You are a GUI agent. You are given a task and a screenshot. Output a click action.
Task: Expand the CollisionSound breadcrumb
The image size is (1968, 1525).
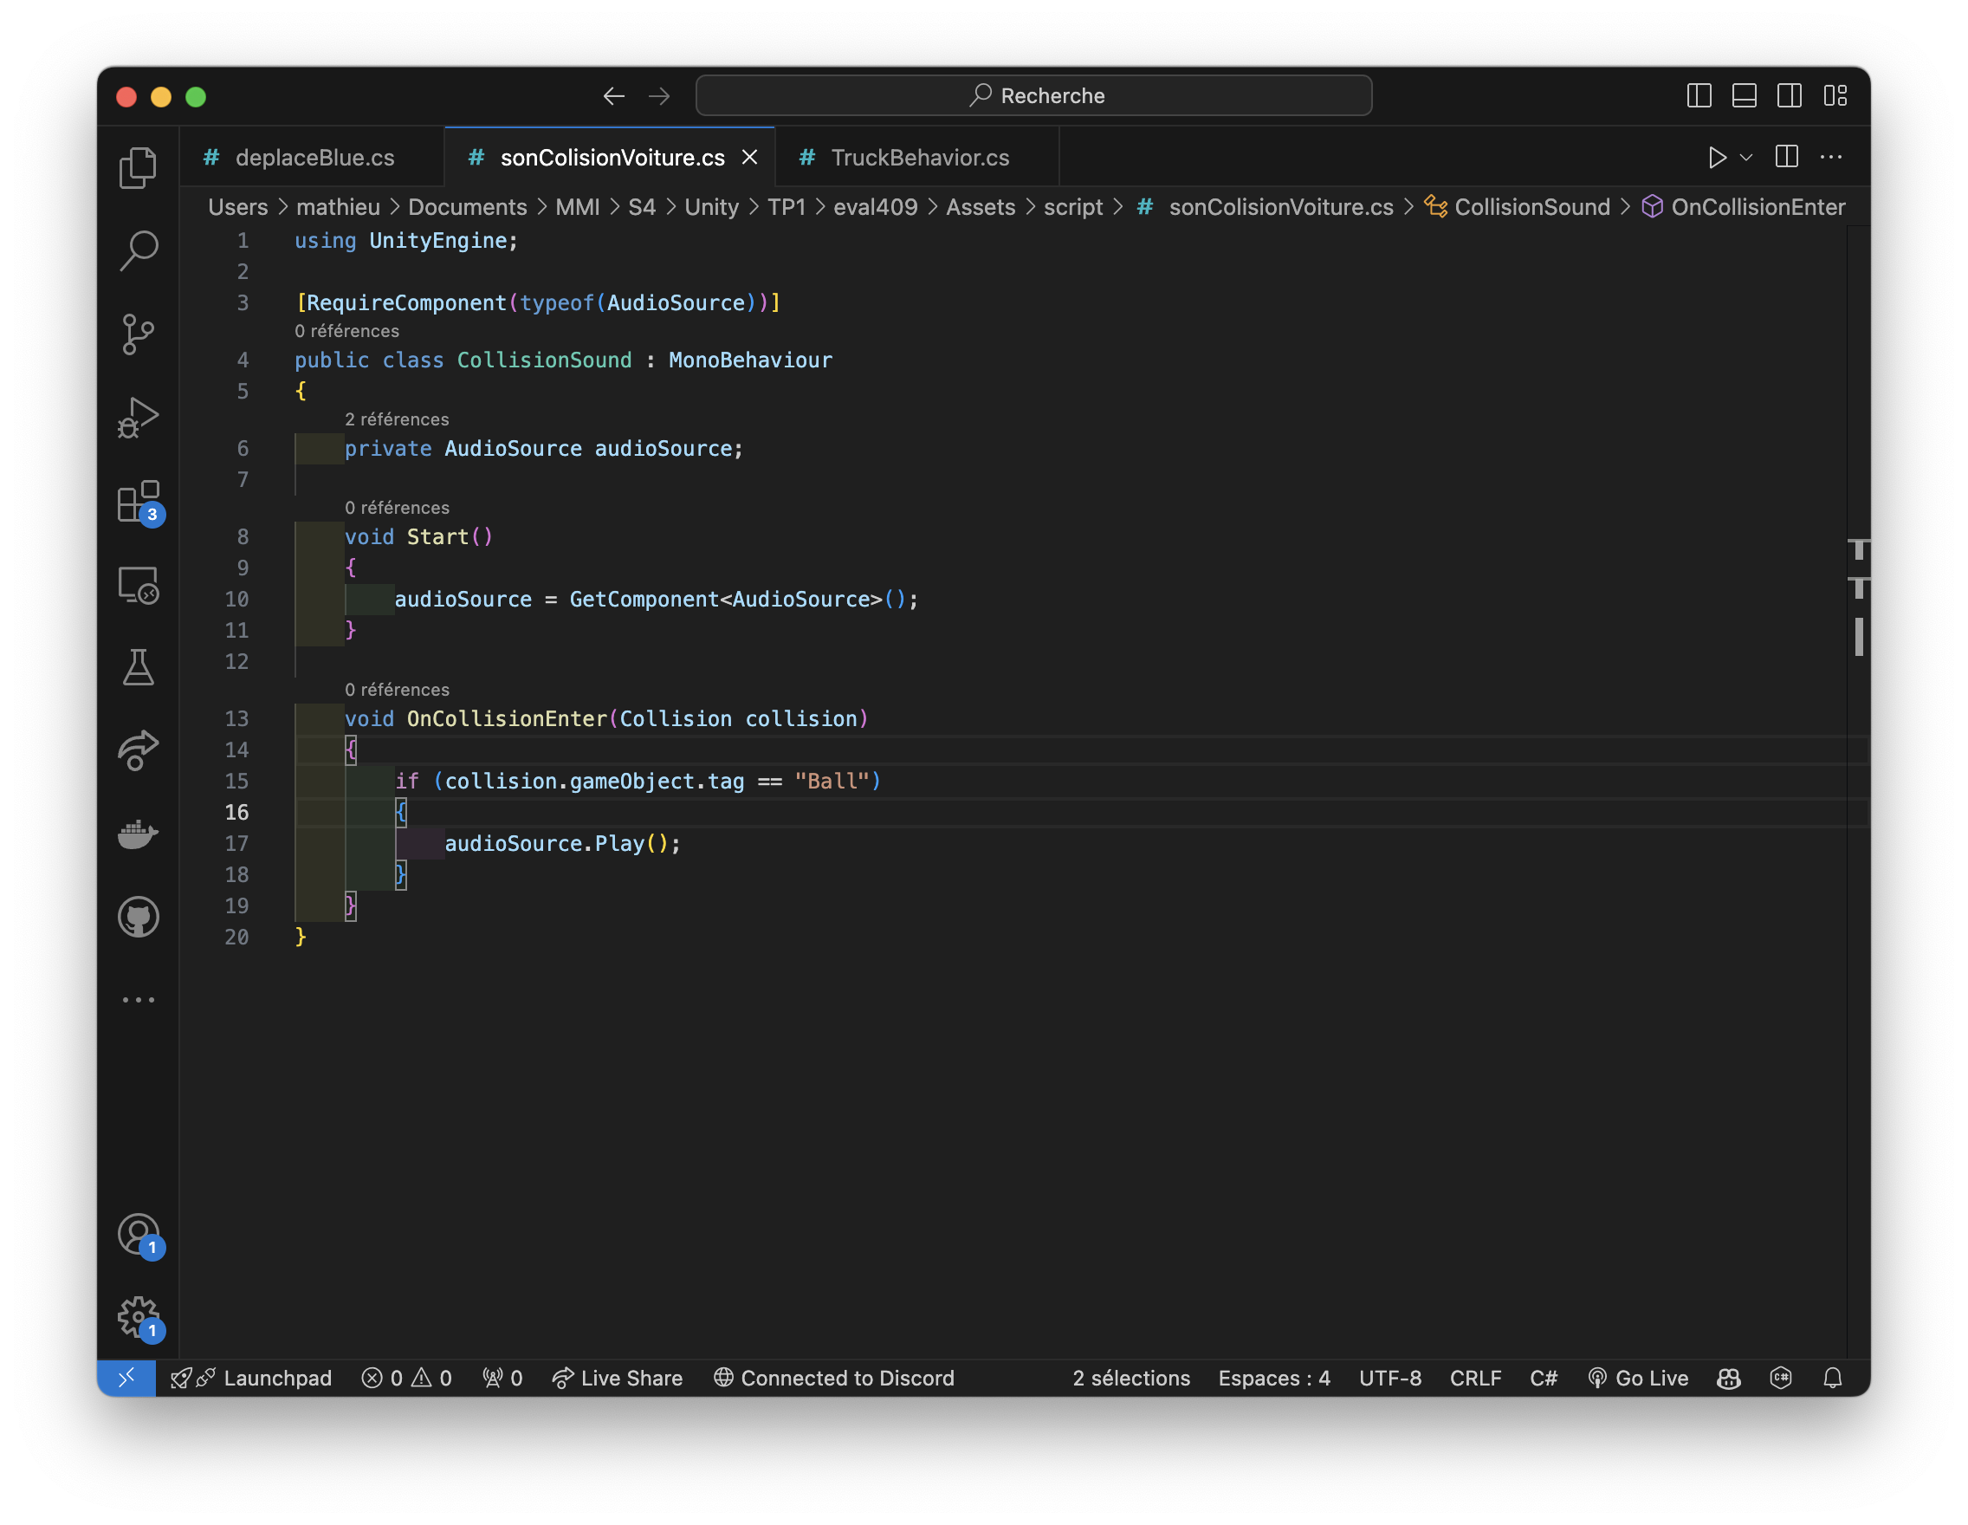[x=1517, y=207]
